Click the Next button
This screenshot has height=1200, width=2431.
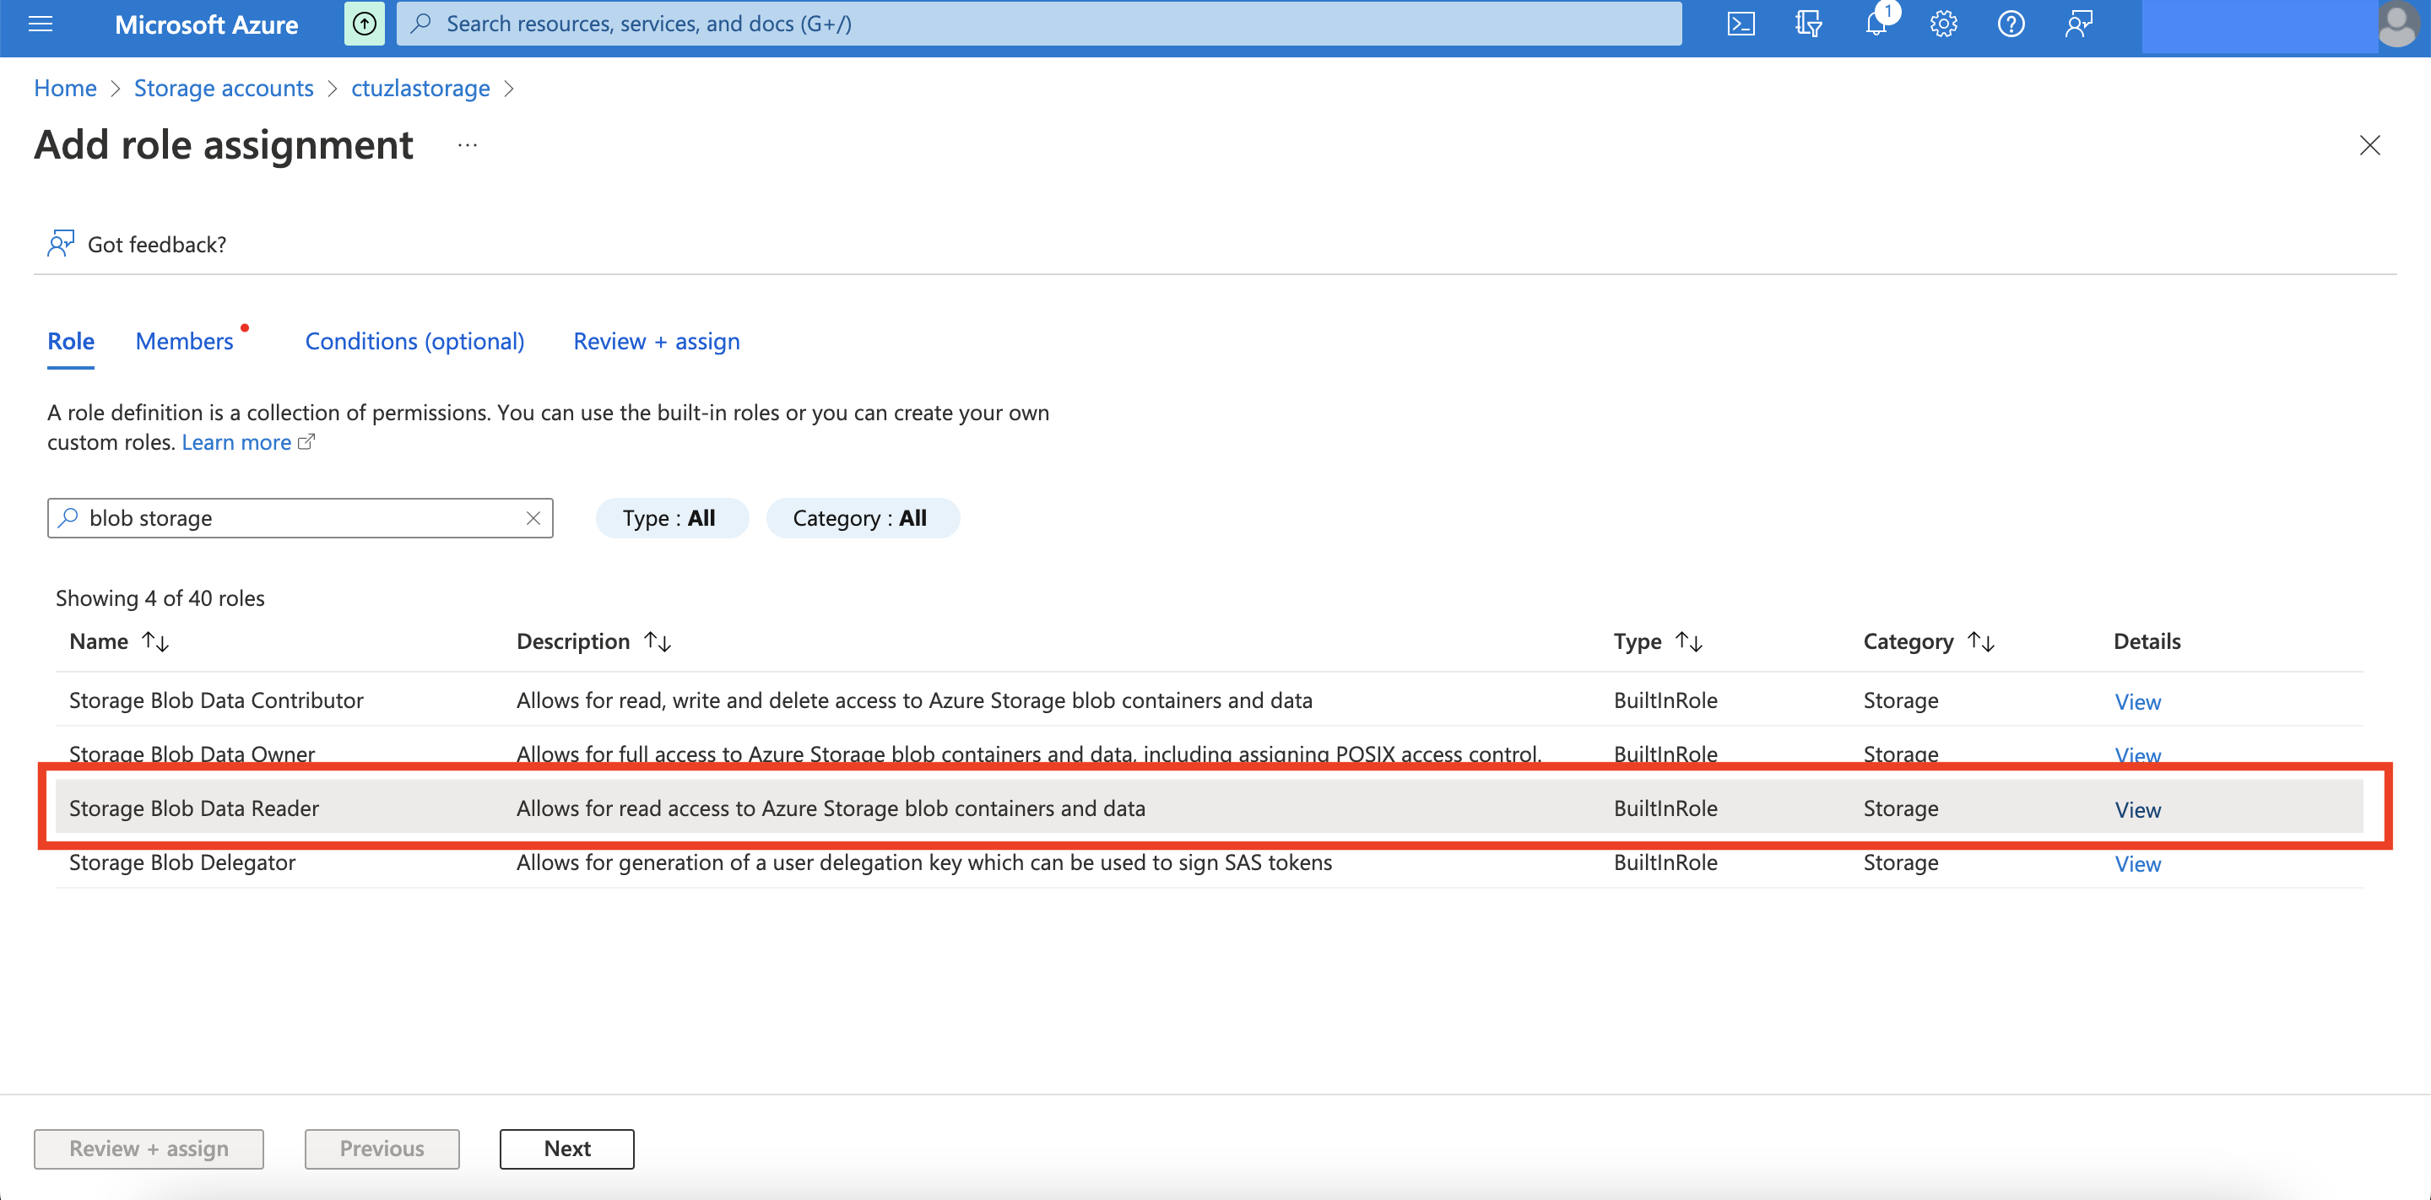pyautogui.click(x=566, y=1149)
